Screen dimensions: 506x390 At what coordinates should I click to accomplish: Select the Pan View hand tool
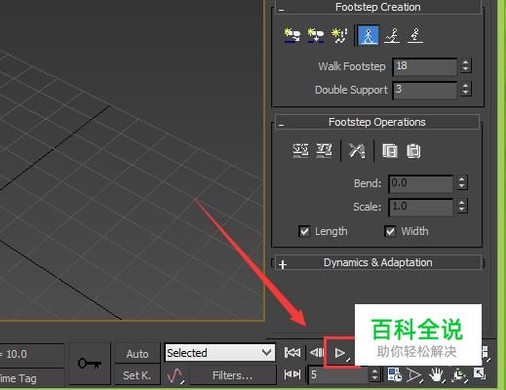436,374
